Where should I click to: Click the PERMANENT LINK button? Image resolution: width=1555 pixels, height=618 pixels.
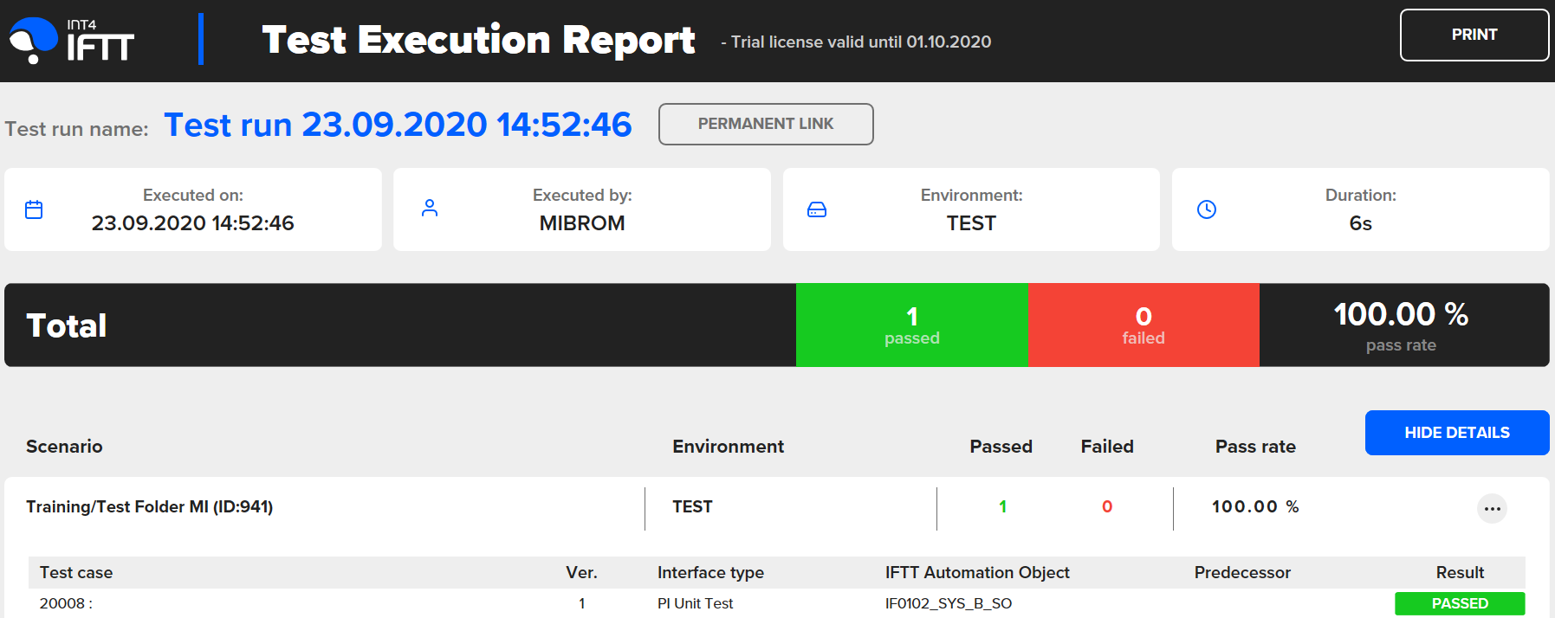point(766,125)
